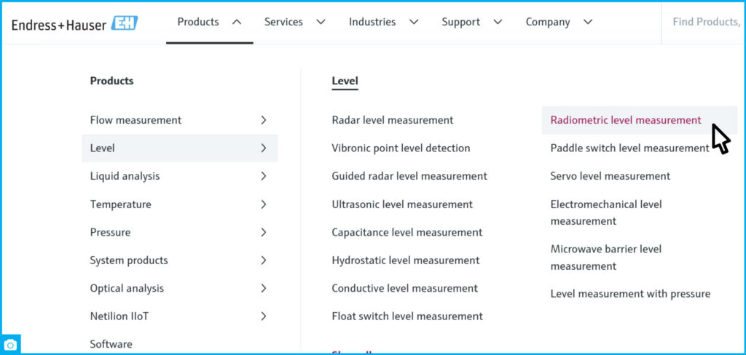
Task: Expand the Temperature category arrow
Action: tap(263, 204)
